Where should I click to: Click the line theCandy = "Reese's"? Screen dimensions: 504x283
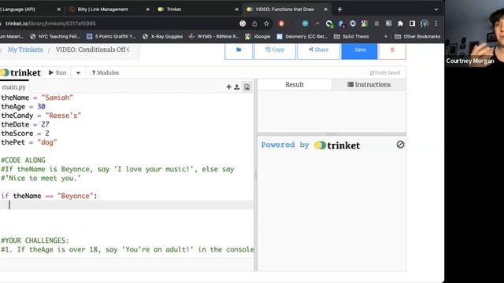(x=41, y=116)
